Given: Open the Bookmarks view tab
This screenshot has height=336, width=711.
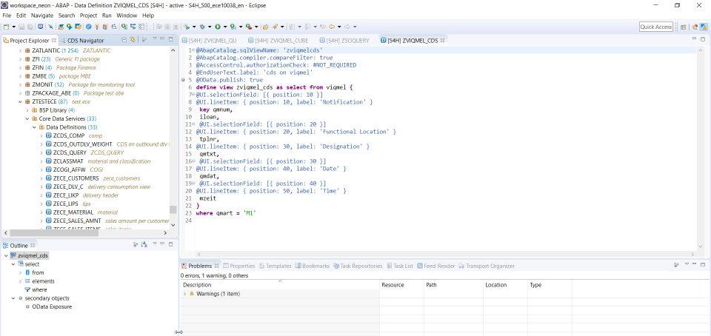Looking at the screenshot, I should (x=313, y=266).
